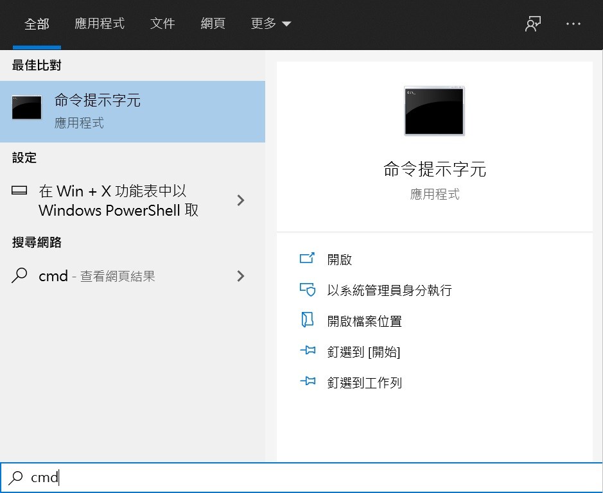Click the black cmd icon in best match
This screenshot has width=603, height=493.
(x=26, y=108)
